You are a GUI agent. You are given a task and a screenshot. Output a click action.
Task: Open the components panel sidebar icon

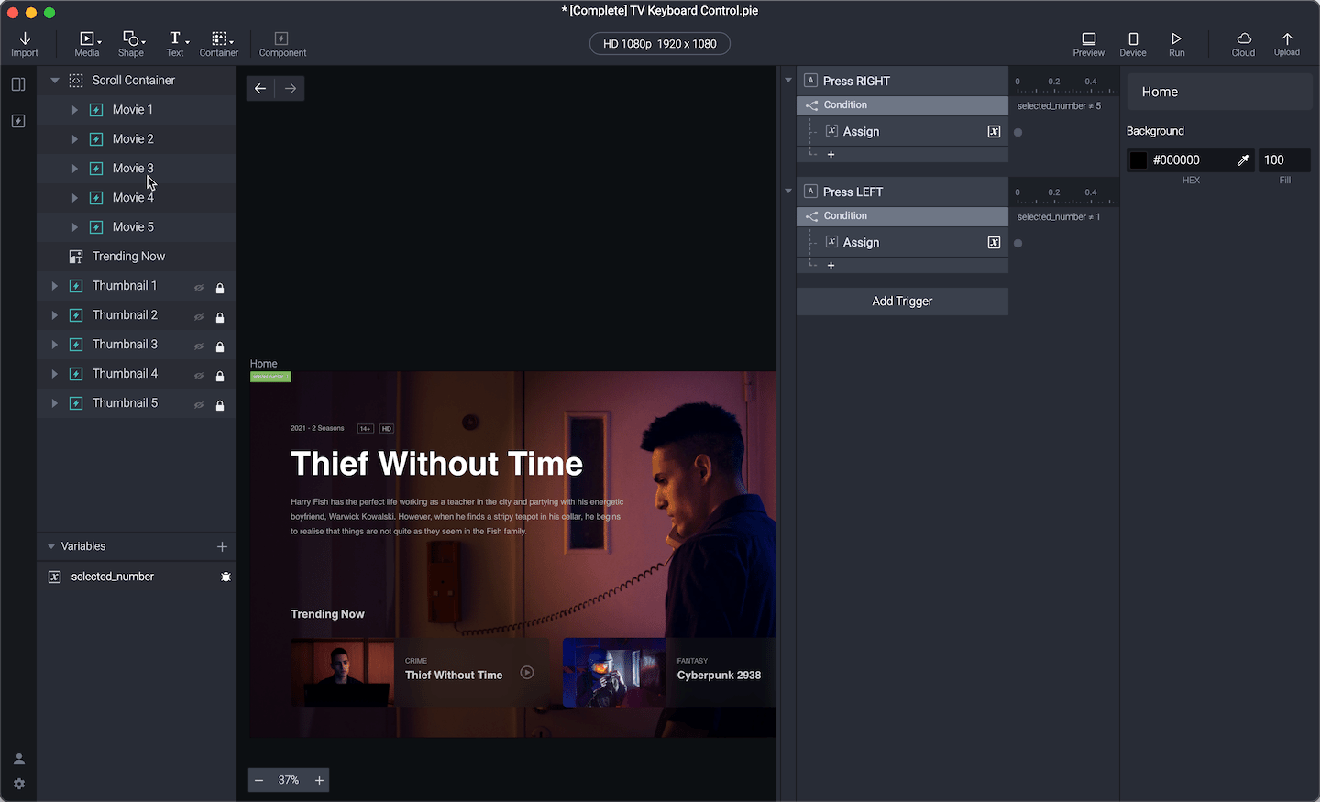pyautogui.click(x=18, y=121)
